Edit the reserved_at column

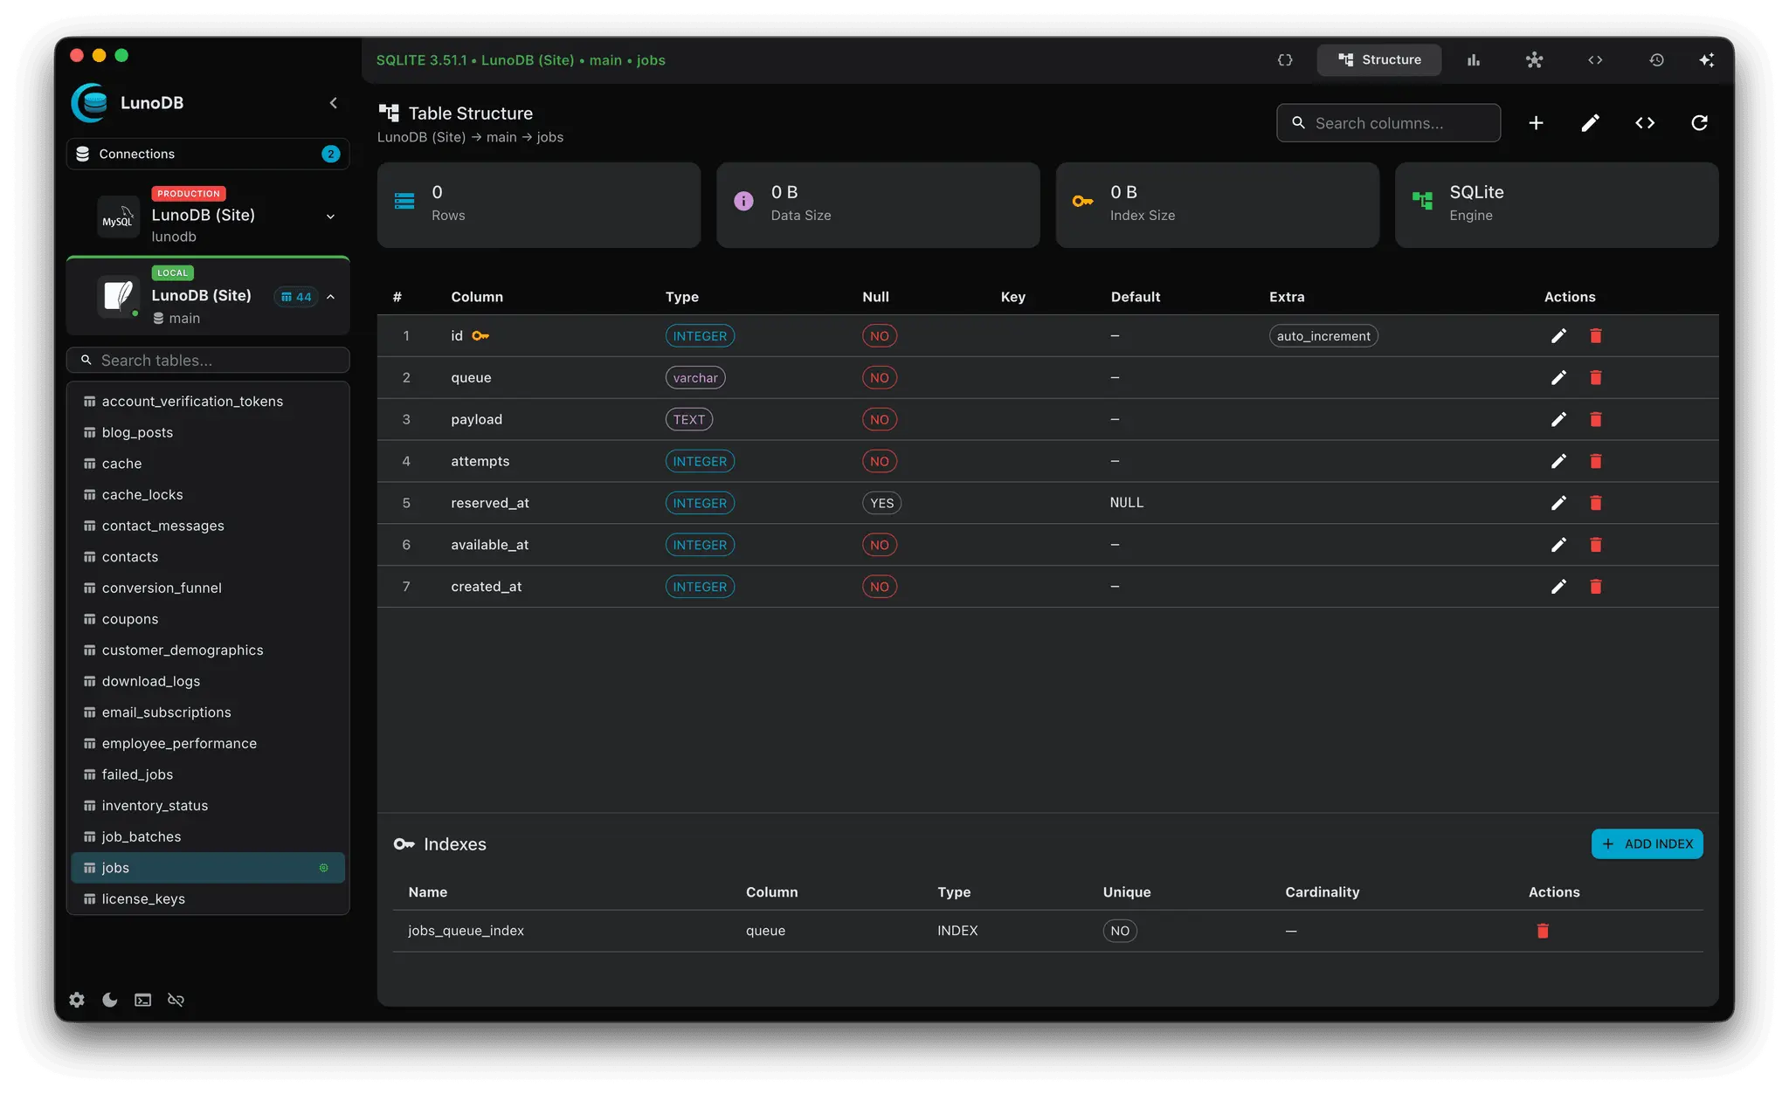pyautogui.click(x=1558, y=503)
